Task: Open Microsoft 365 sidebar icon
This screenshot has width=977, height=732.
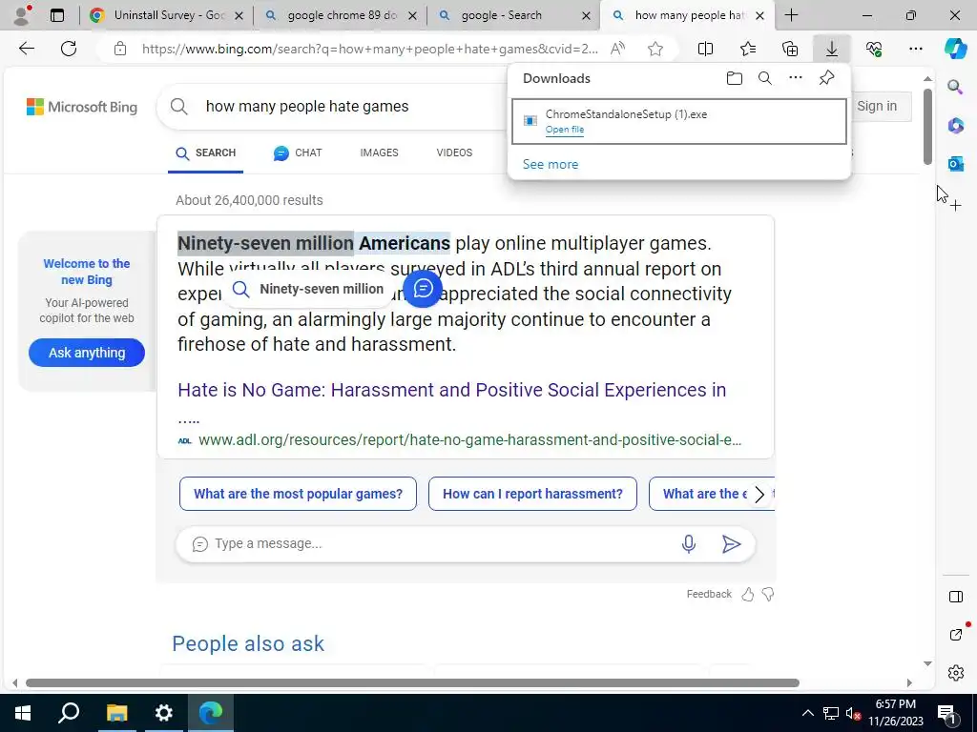Action: coord(955,125)
